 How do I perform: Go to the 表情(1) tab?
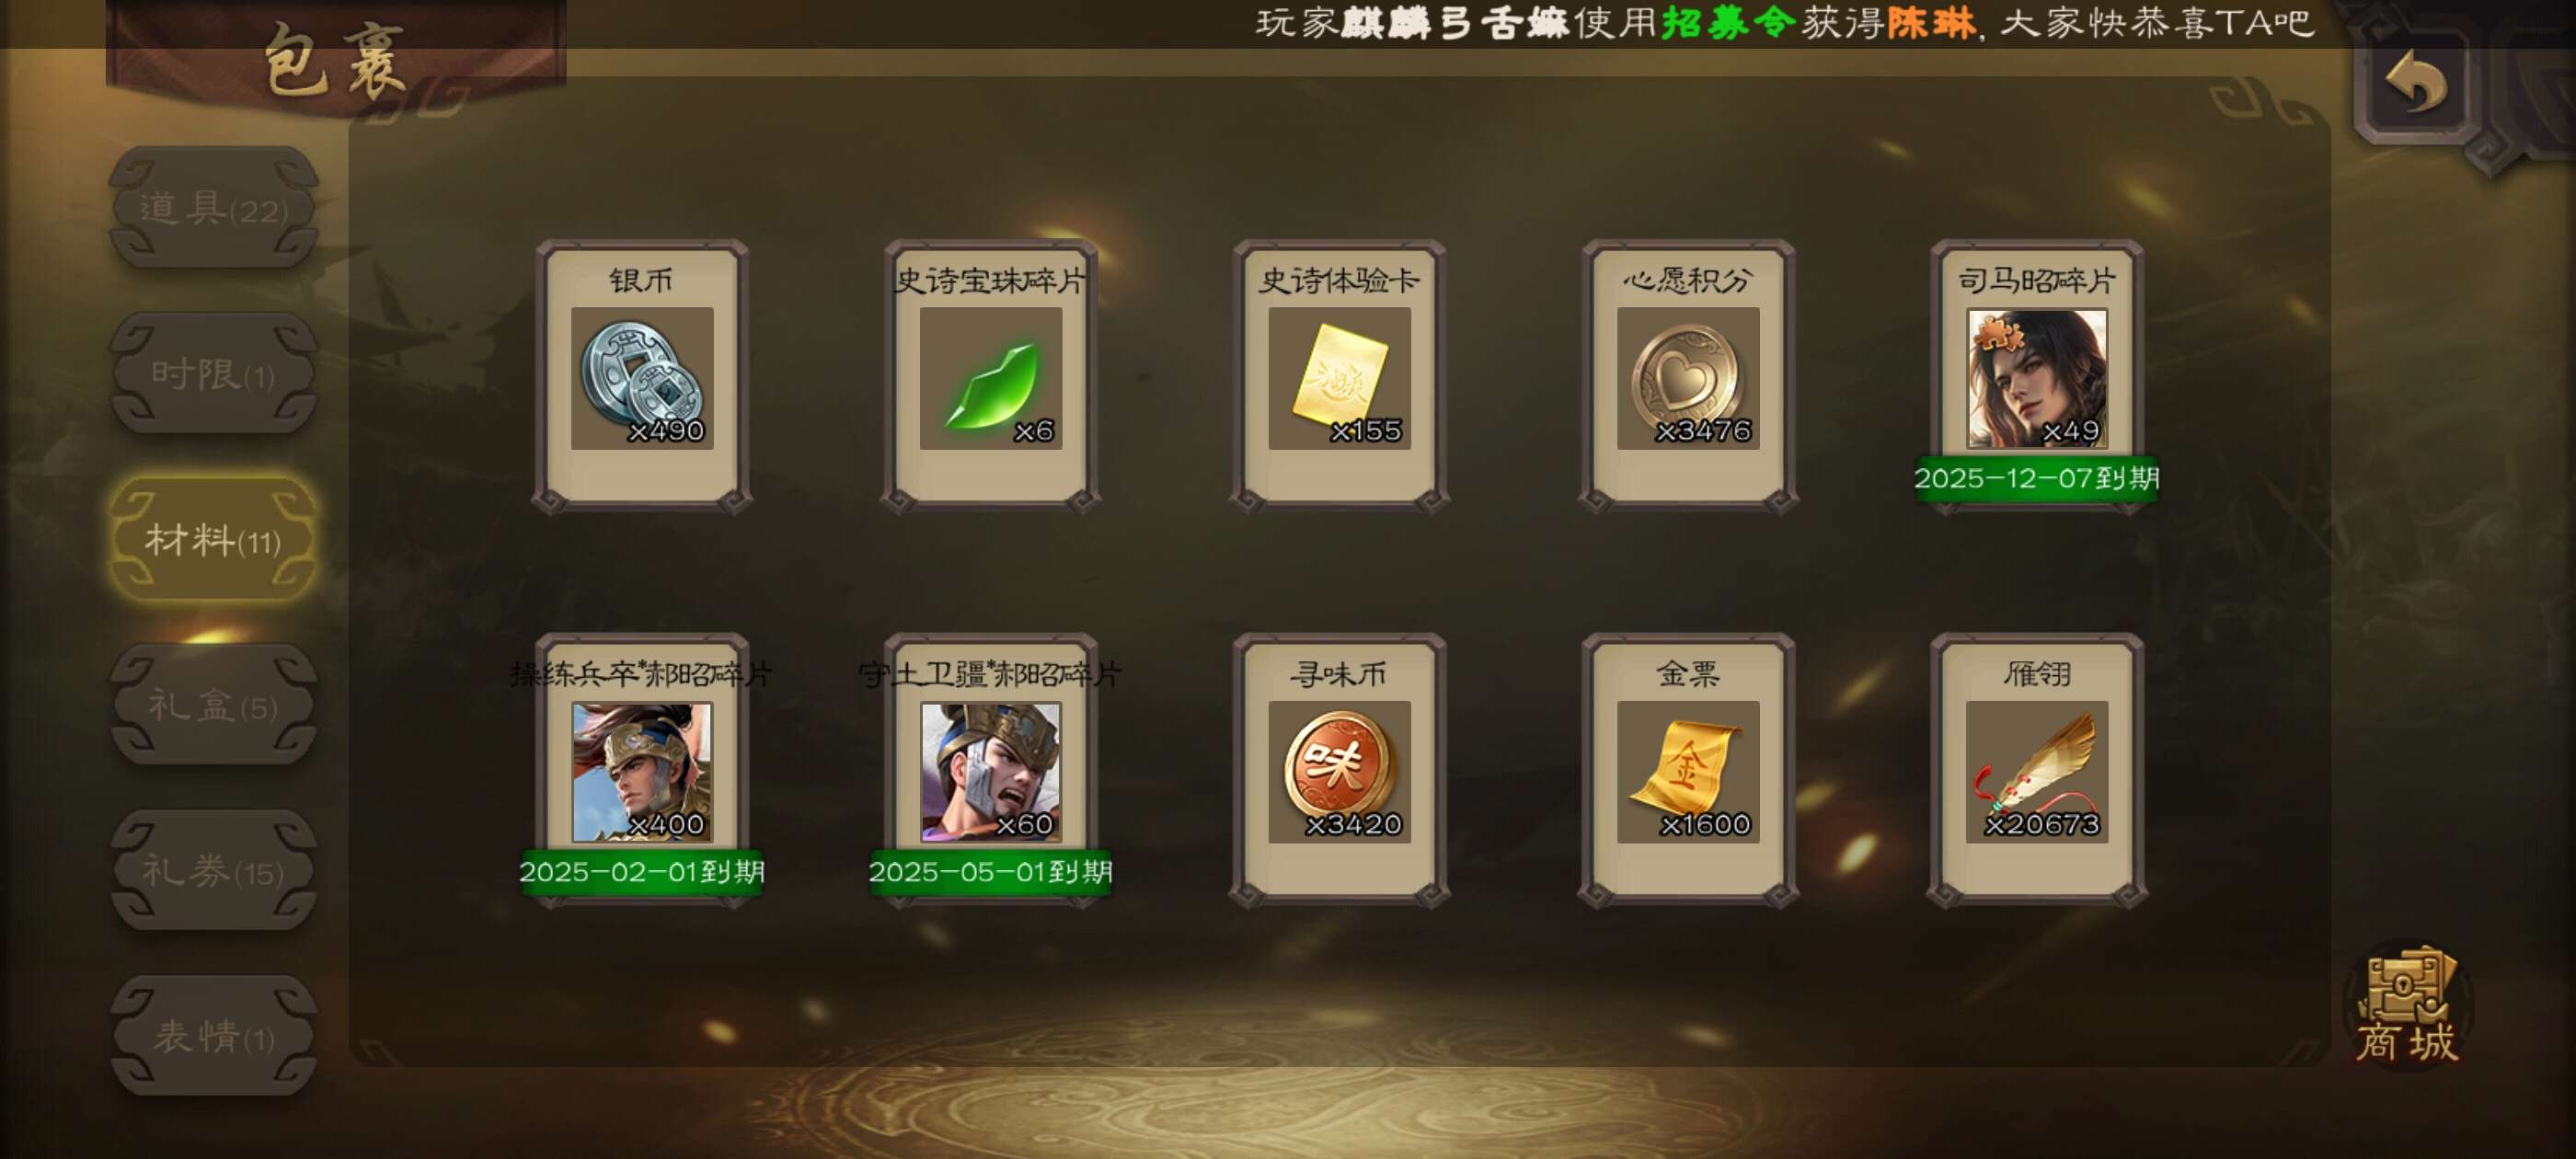[x=213, y=1037]
